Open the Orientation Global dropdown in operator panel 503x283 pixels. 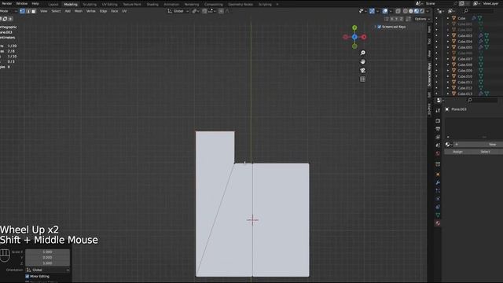48,270
